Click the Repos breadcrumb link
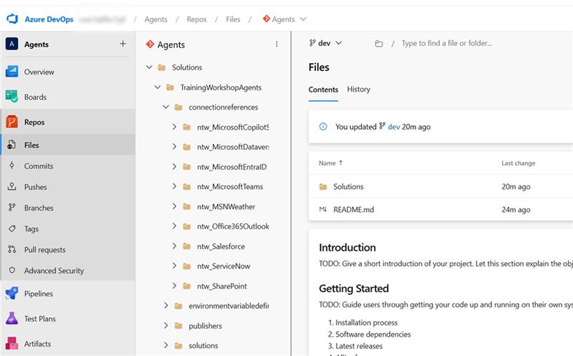 tap(196, 19)
